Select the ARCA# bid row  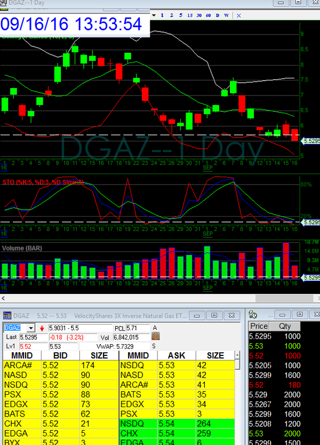coord(60,365)
